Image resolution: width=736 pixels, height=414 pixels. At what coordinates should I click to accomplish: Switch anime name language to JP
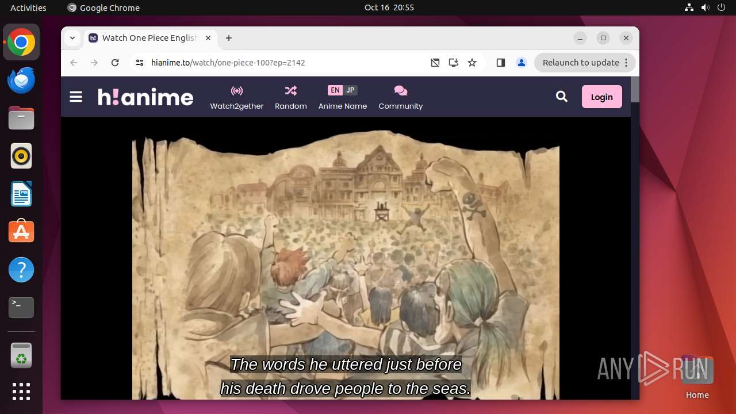click(x=350, y=90)
